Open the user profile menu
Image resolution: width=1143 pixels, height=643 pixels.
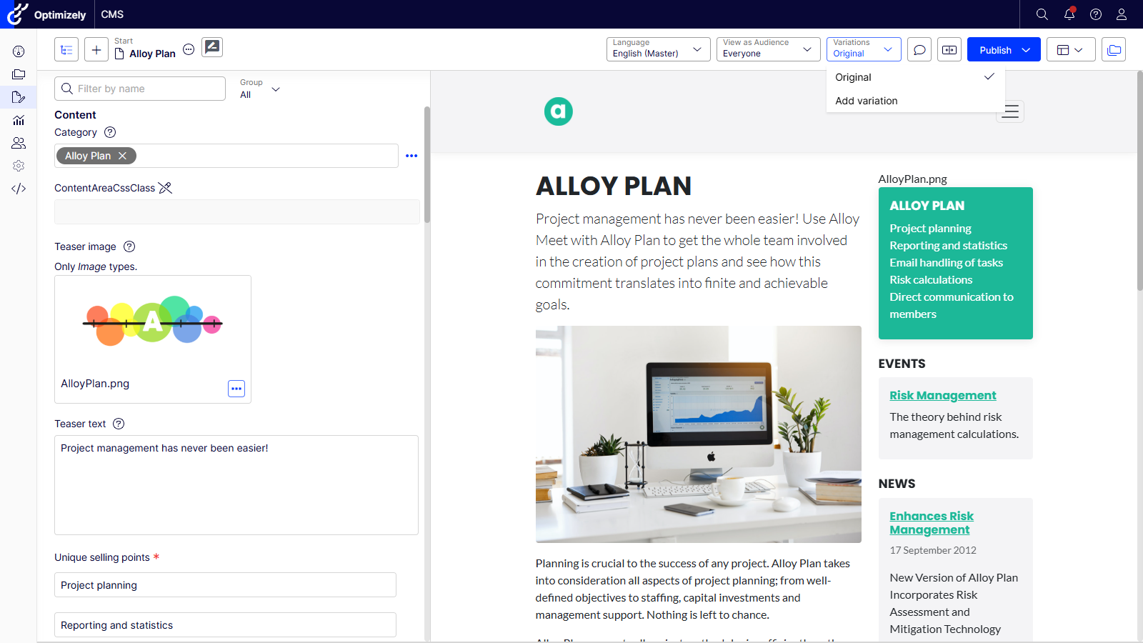1122,14
